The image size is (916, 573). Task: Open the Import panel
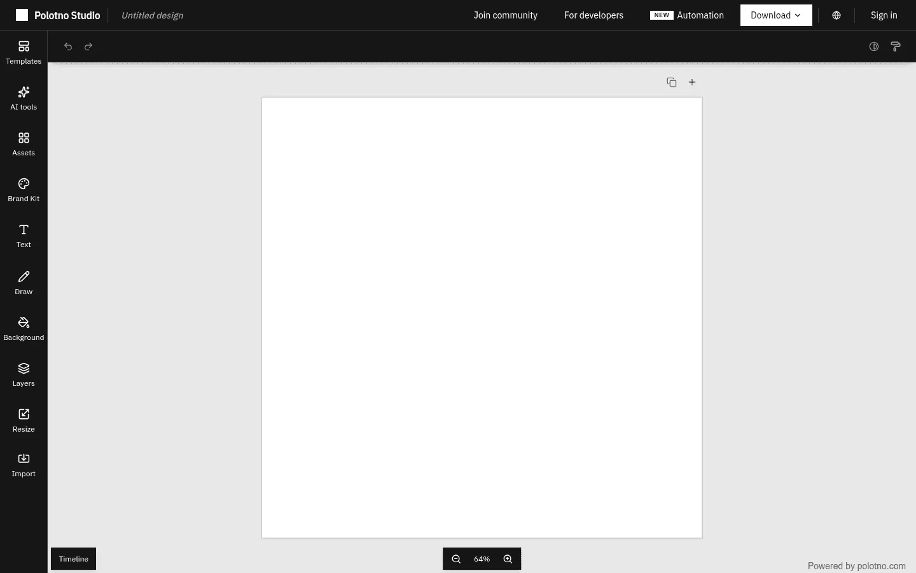click(x=24, y=465)
